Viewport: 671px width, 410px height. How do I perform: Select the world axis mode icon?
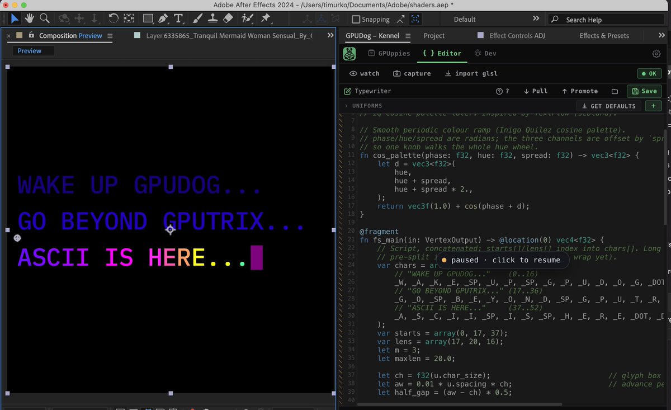(x=321, y=18)
